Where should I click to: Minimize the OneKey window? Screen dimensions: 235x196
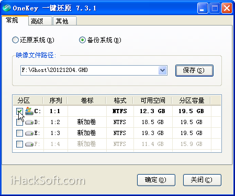[203, 8]
